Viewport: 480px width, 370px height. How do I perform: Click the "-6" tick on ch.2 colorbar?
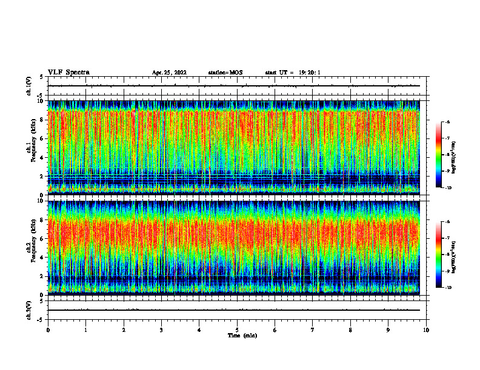(x=448, y=222)
